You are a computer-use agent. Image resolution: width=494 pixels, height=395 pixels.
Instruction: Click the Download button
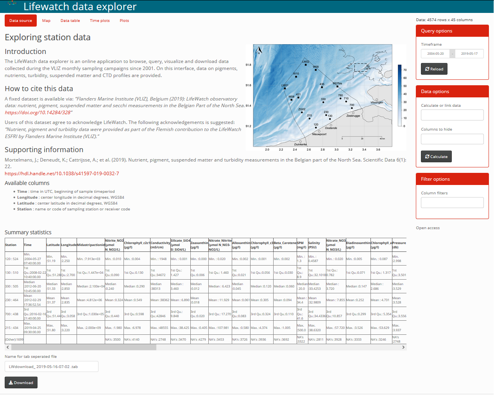click(21, 382)
